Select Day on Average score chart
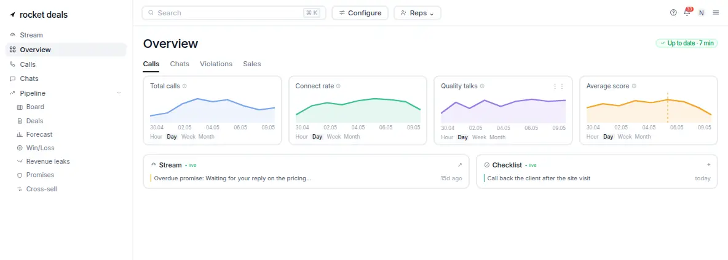Screen dimensions: 728x260 (x=608, y=137)
